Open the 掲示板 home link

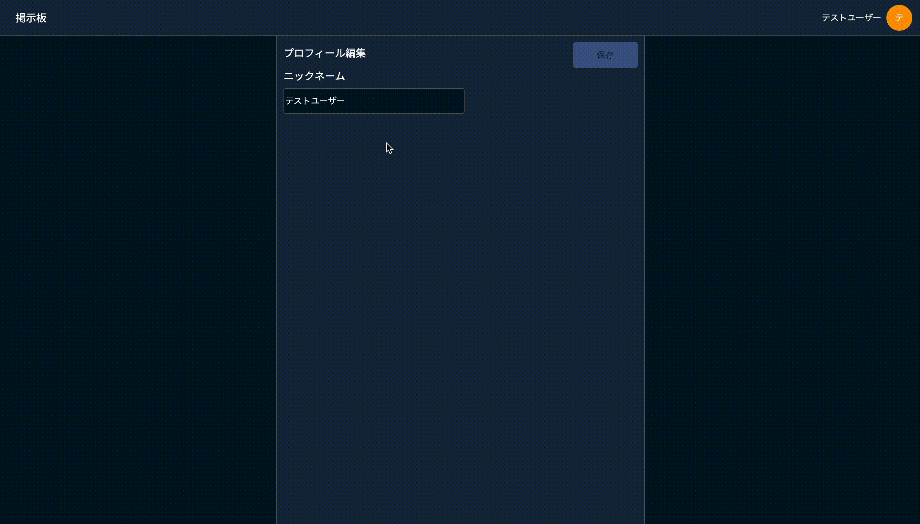(31, 18)
